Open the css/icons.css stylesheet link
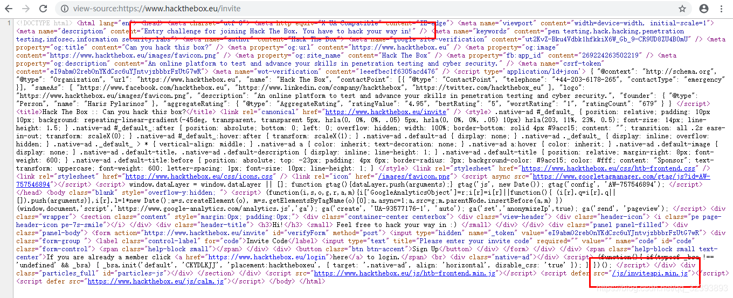 point(199,176)
